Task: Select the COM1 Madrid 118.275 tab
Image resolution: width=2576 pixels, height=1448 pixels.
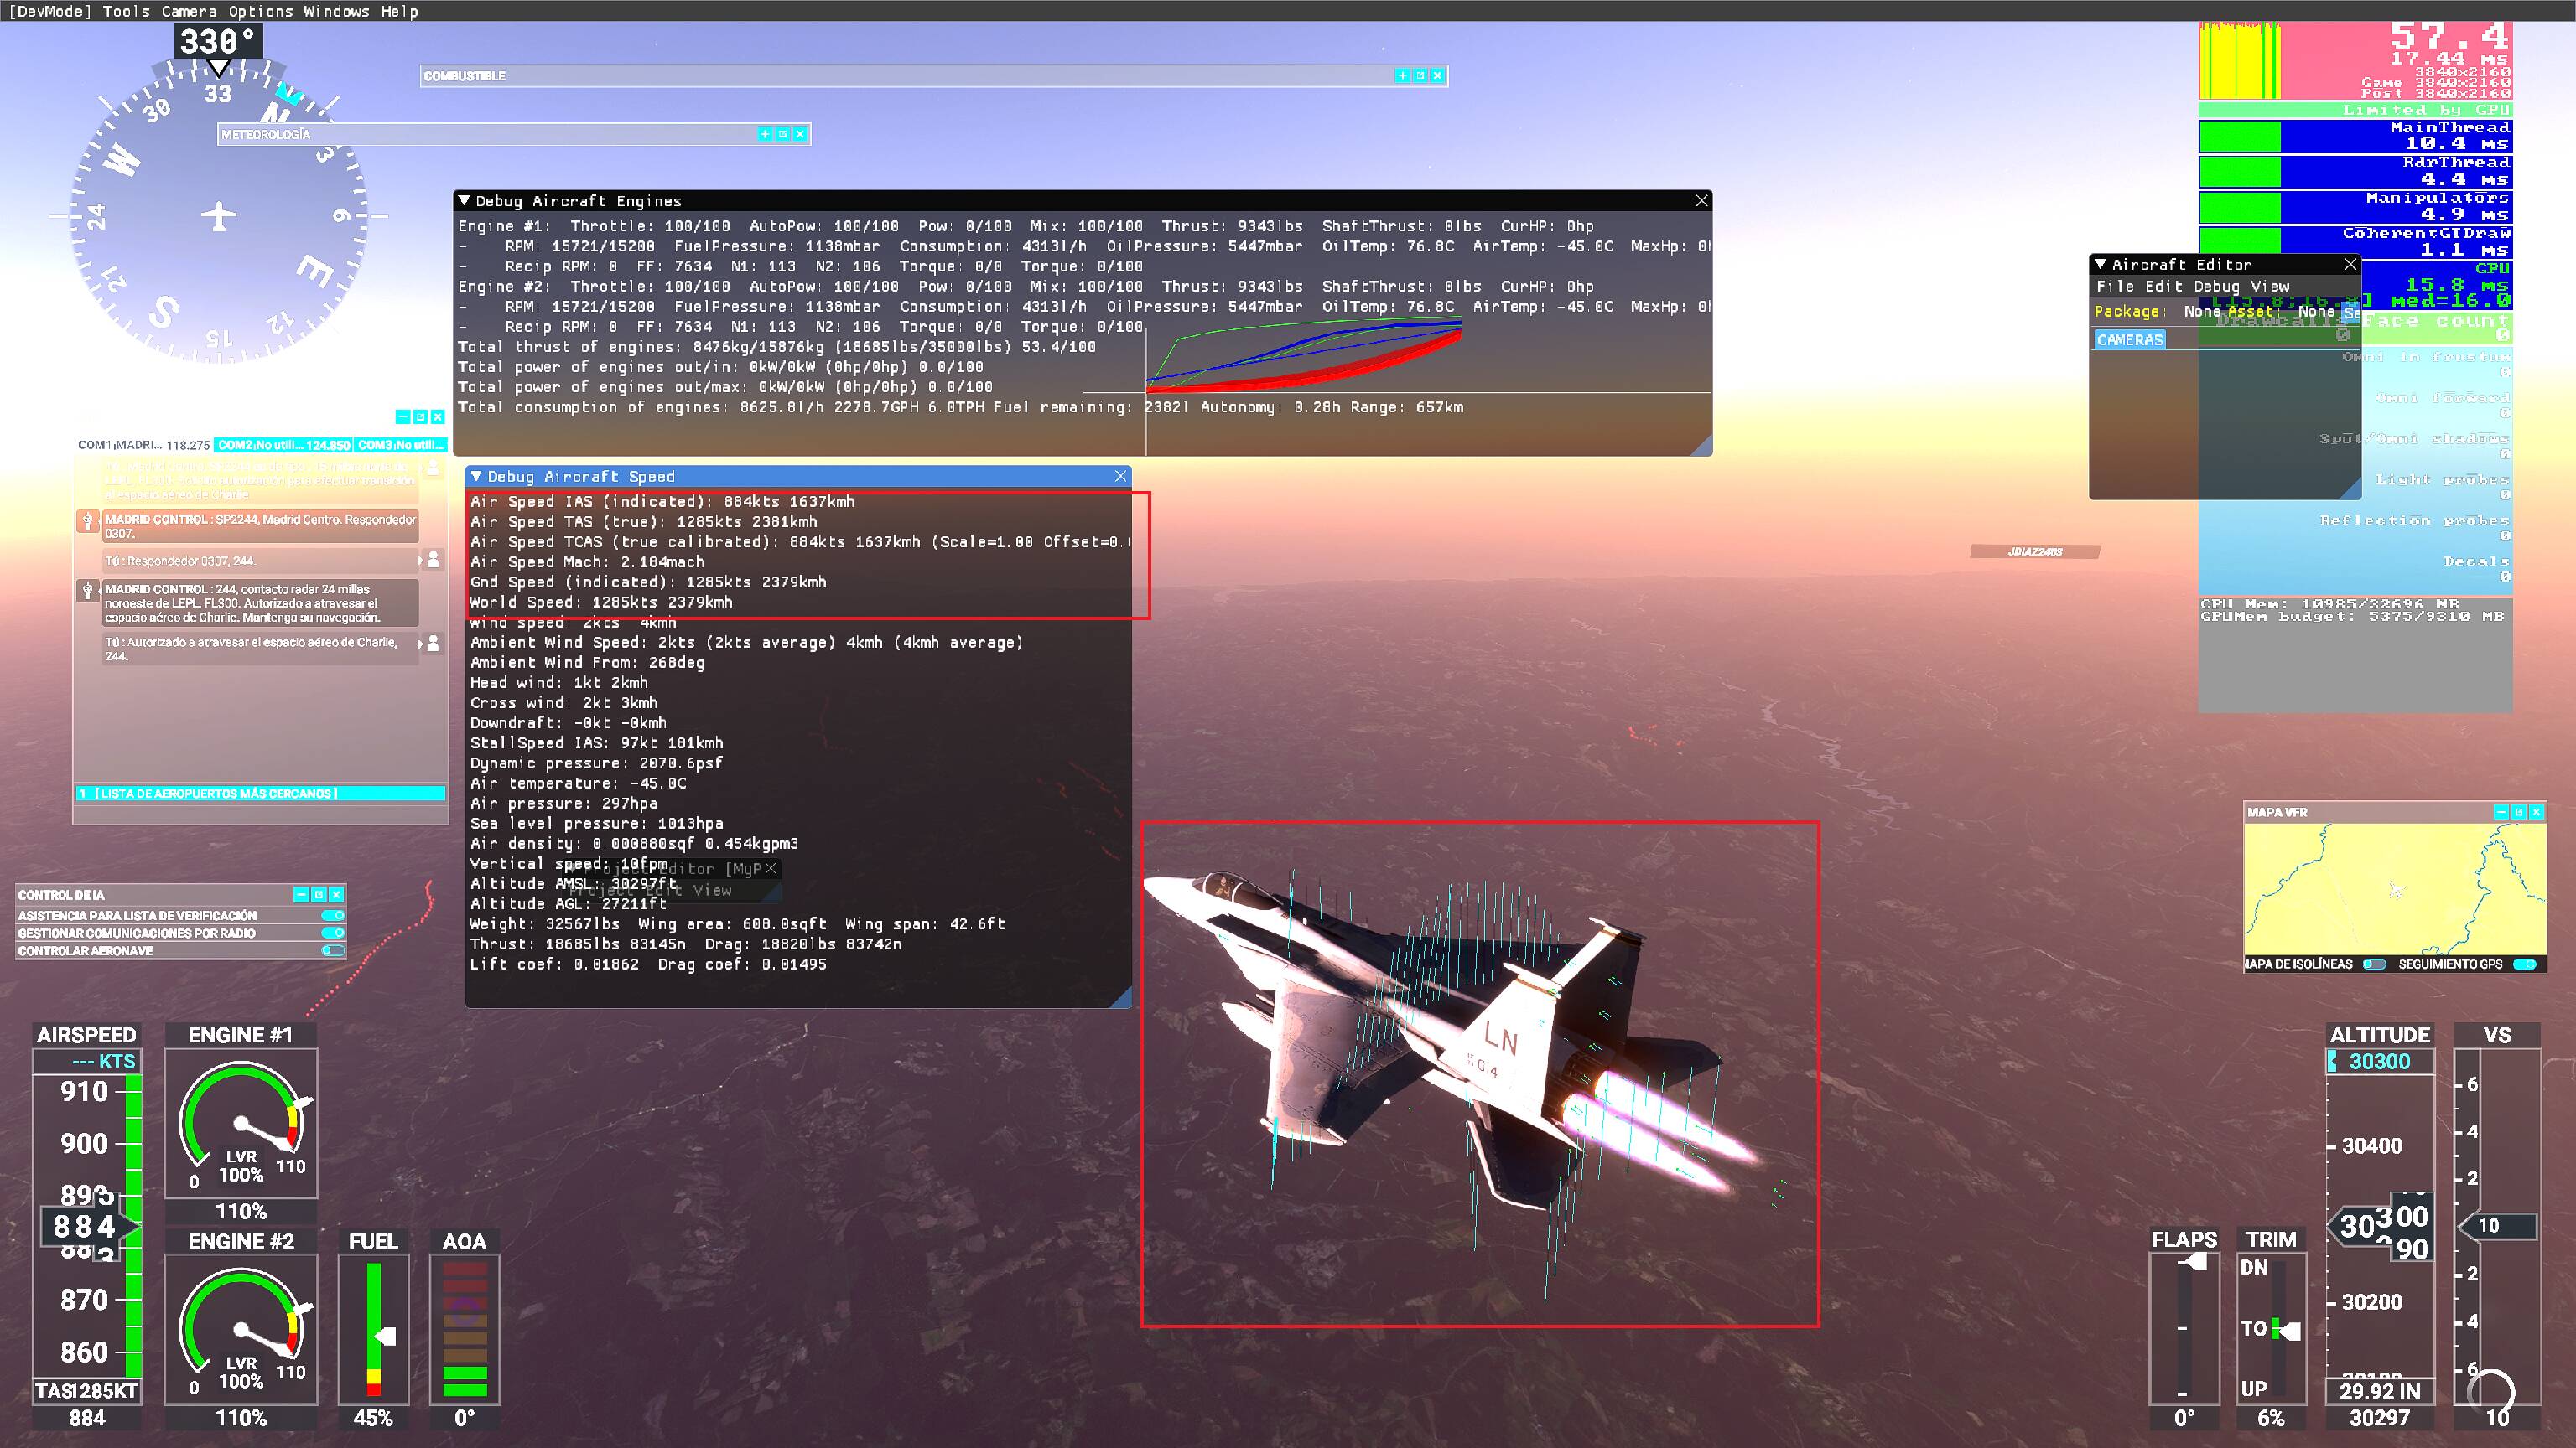Action: [x=144, y=446]
